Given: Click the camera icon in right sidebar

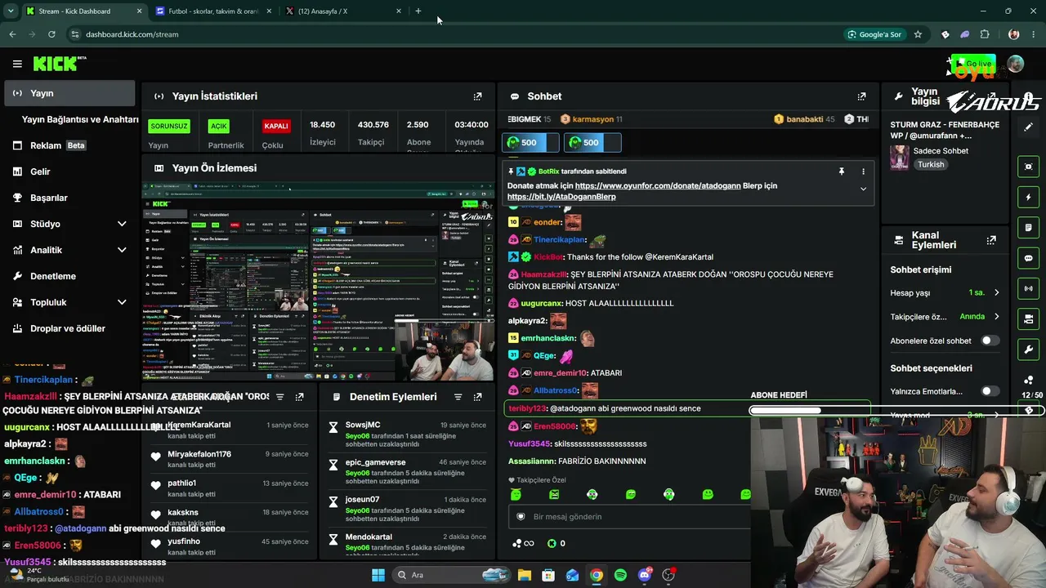Looking at the screenshot, I should click(x=1029, y=318).
